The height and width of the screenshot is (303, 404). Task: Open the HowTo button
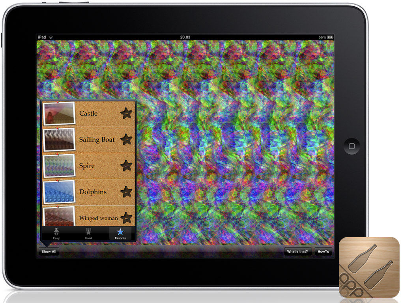324,251
